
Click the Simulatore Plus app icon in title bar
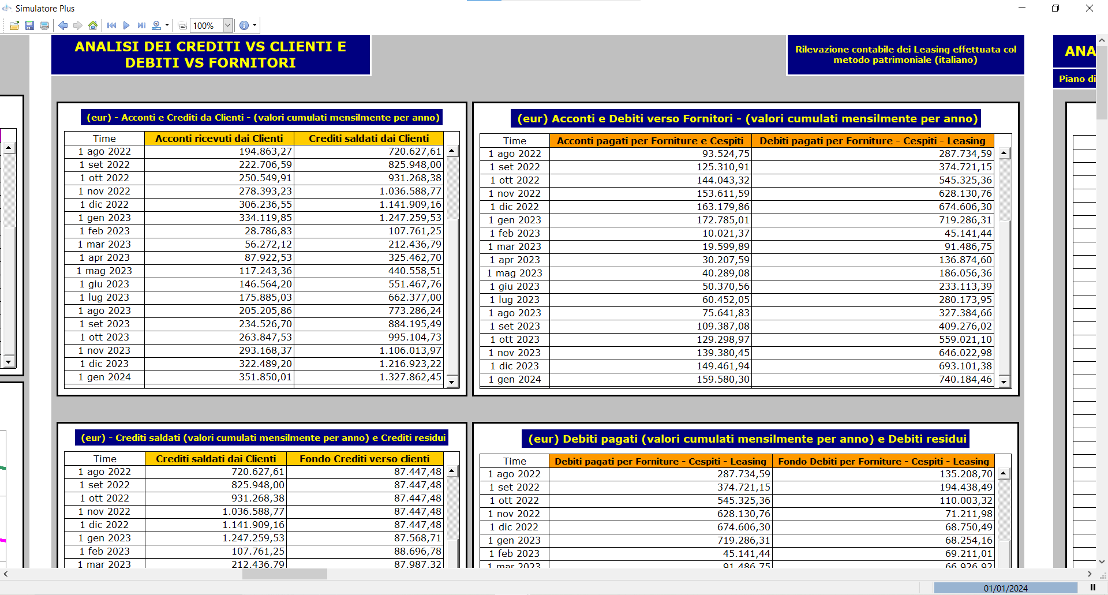click(x=7, y=8)
